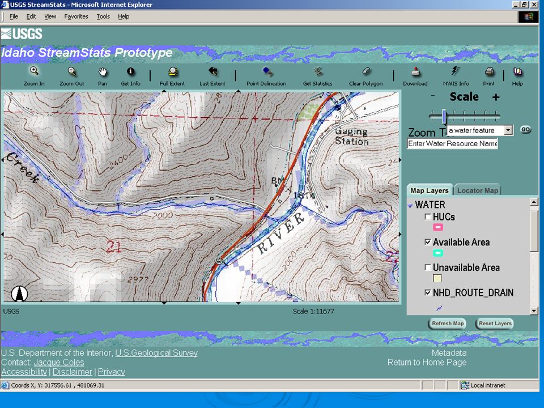Click the Scale slider handle
The width and height of the screenshot is (544, 408).
tap(444, 116)
